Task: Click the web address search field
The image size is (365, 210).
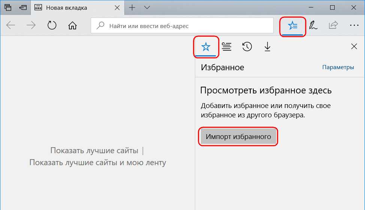Action: (x=187, y=26)
